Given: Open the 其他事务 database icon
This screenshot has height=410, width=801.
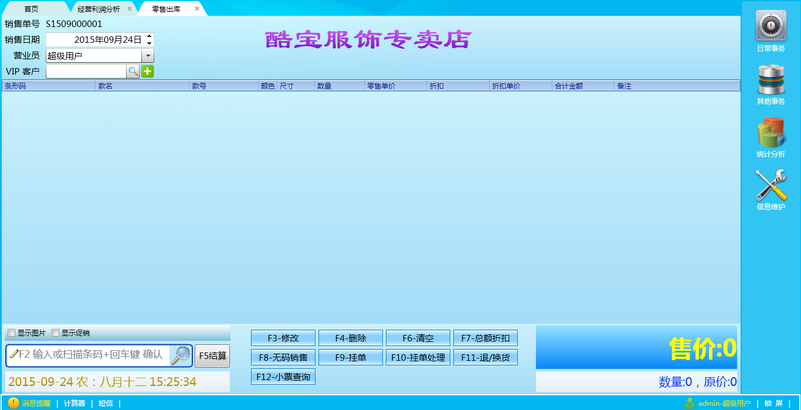Looking at the screenshot, I should coord(771,79).
